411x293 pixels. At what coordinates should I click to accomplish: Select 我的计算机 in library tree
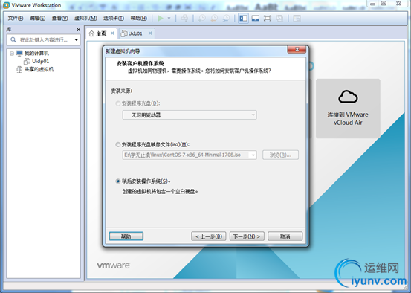36,54
